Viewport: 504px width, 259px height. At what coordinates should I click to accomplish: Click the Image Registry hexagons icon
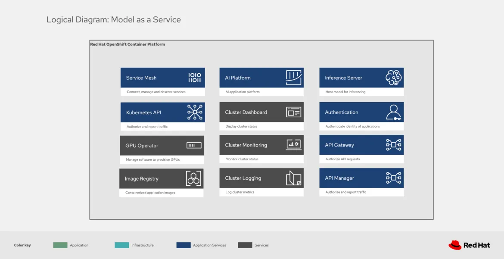click(193, 178)
